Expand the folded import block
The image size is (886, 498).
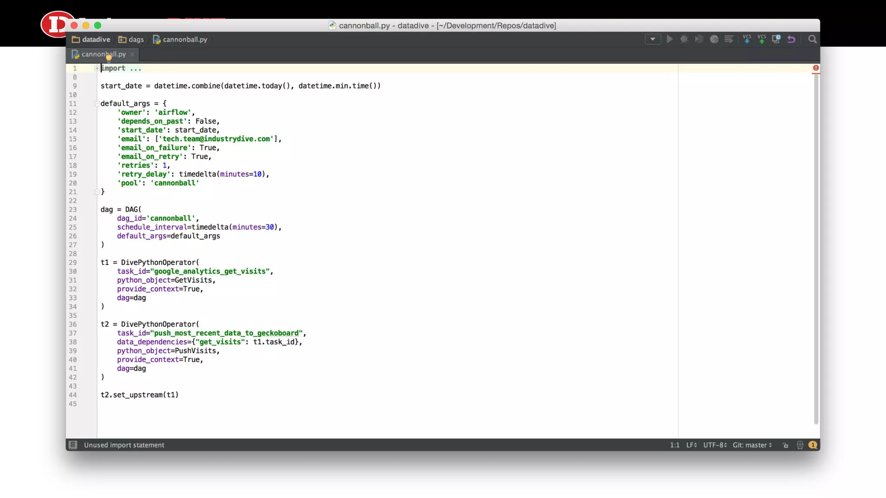pos(97,68)
